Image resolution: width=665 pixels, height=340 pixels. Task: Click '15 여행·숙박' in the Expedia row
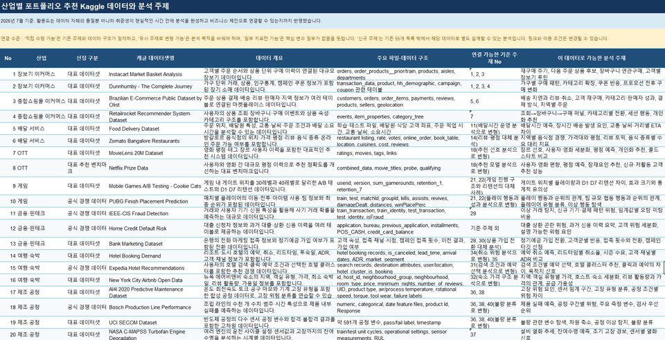26,268
